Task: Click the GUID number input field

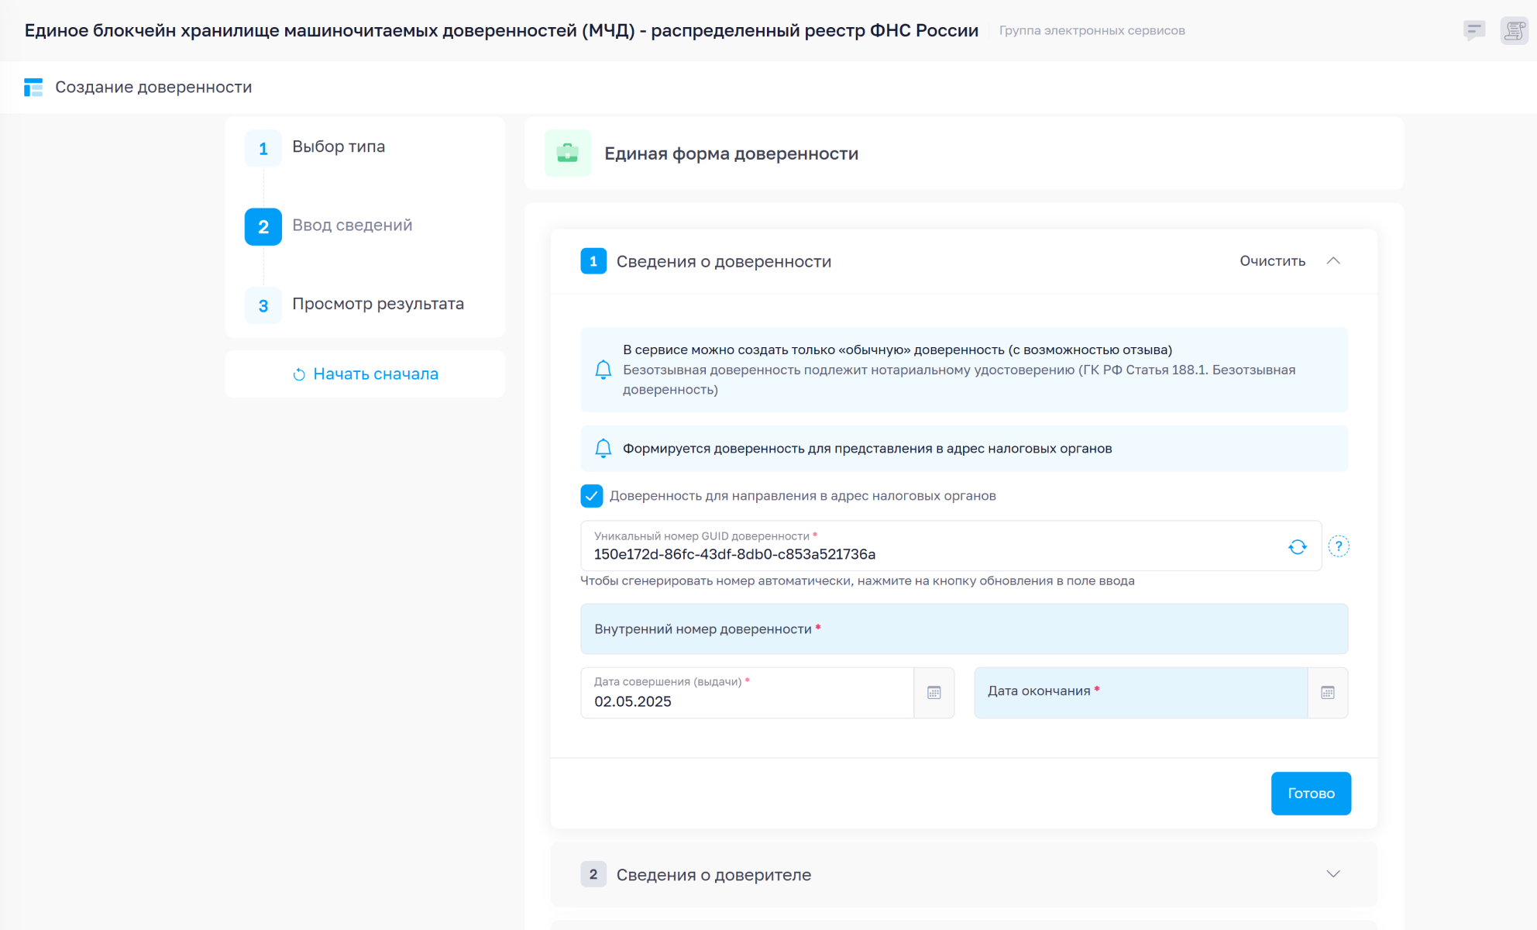Action: pos(930,554)
